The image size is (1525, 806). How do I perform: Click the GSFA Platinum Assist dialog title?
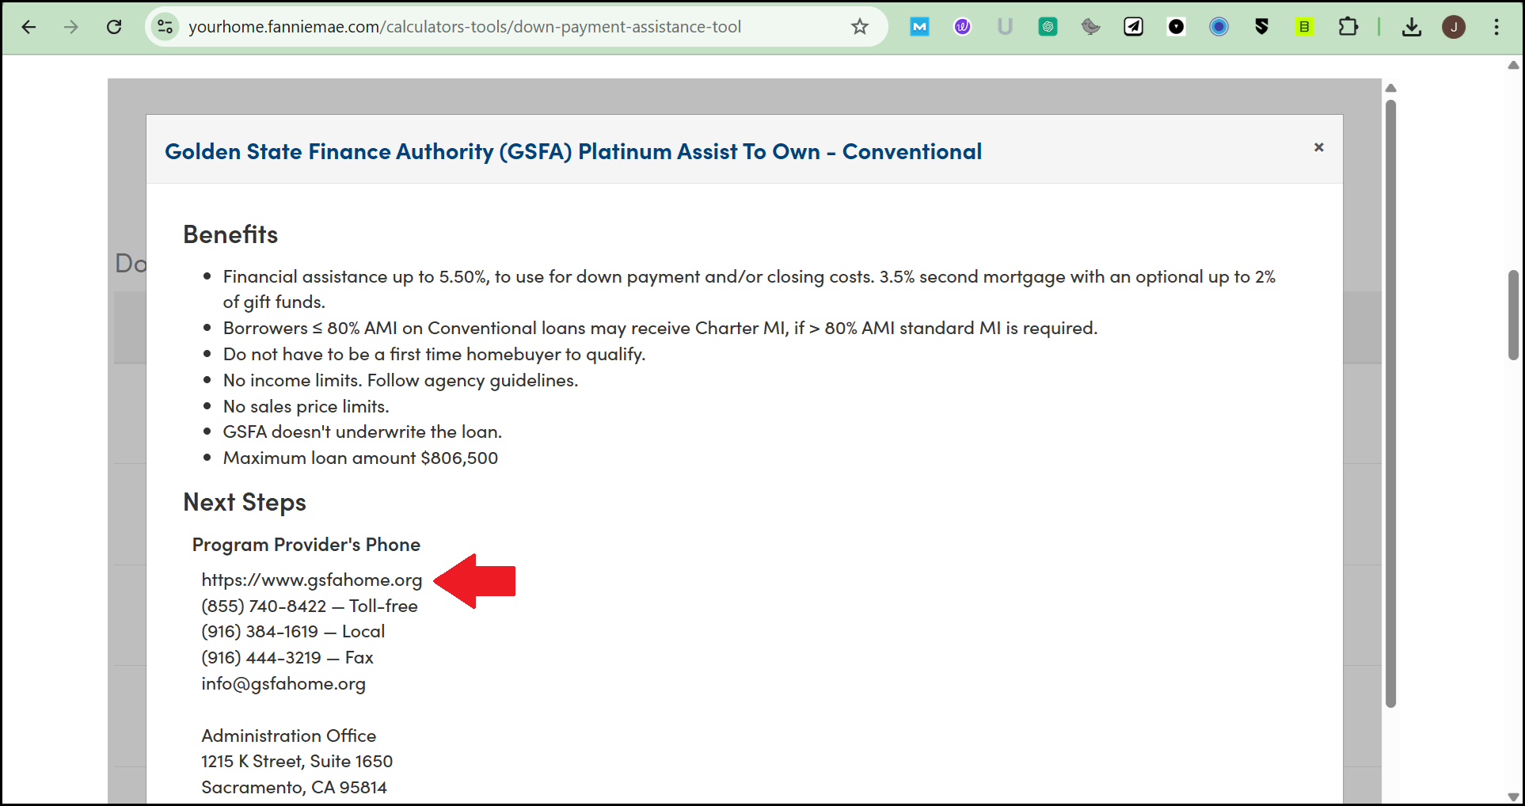click(x=573, y=151)
